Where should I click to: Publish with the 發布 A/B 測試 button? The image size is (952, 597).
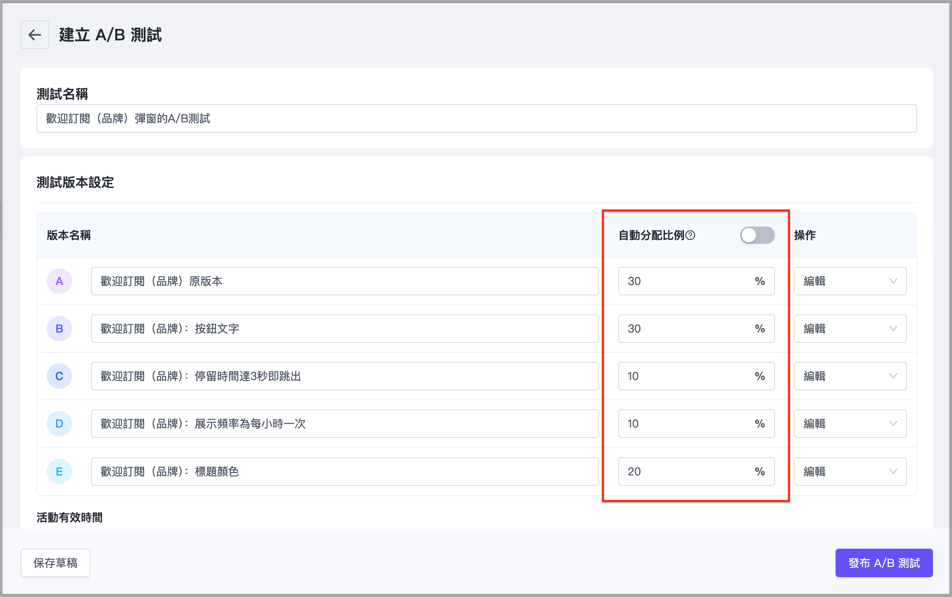[x=884, y=563]
